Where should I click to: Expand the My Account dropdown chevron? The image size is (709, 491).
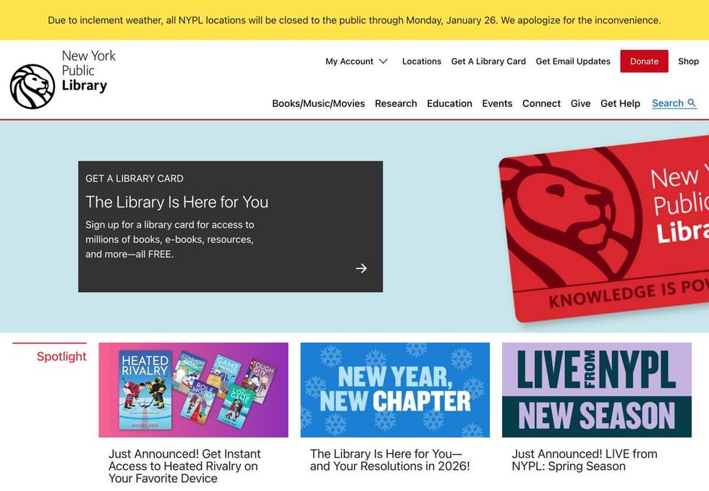click(x=383, y=61)
